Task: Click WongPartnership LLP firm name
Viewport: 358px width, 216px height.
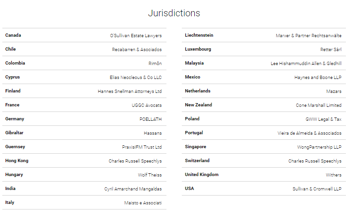Action: 319,147
